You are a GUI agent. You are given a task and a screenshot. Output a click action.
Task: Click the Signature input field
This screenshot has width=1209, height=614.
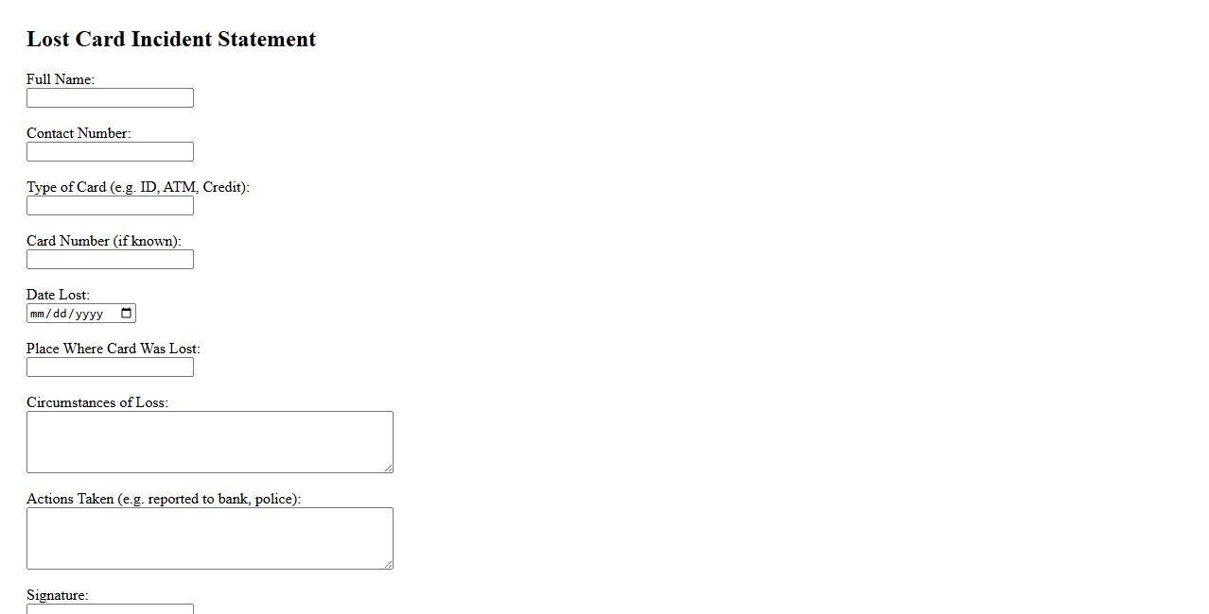click(110, 609)
